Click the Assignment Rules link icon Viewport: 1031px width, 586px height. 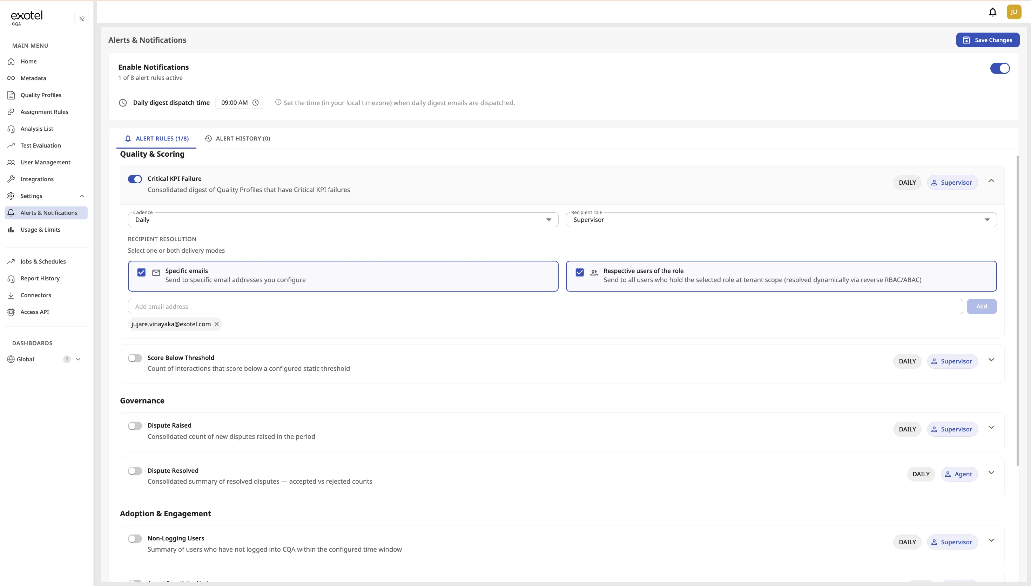pyautogui.click(x=11, y=112)
